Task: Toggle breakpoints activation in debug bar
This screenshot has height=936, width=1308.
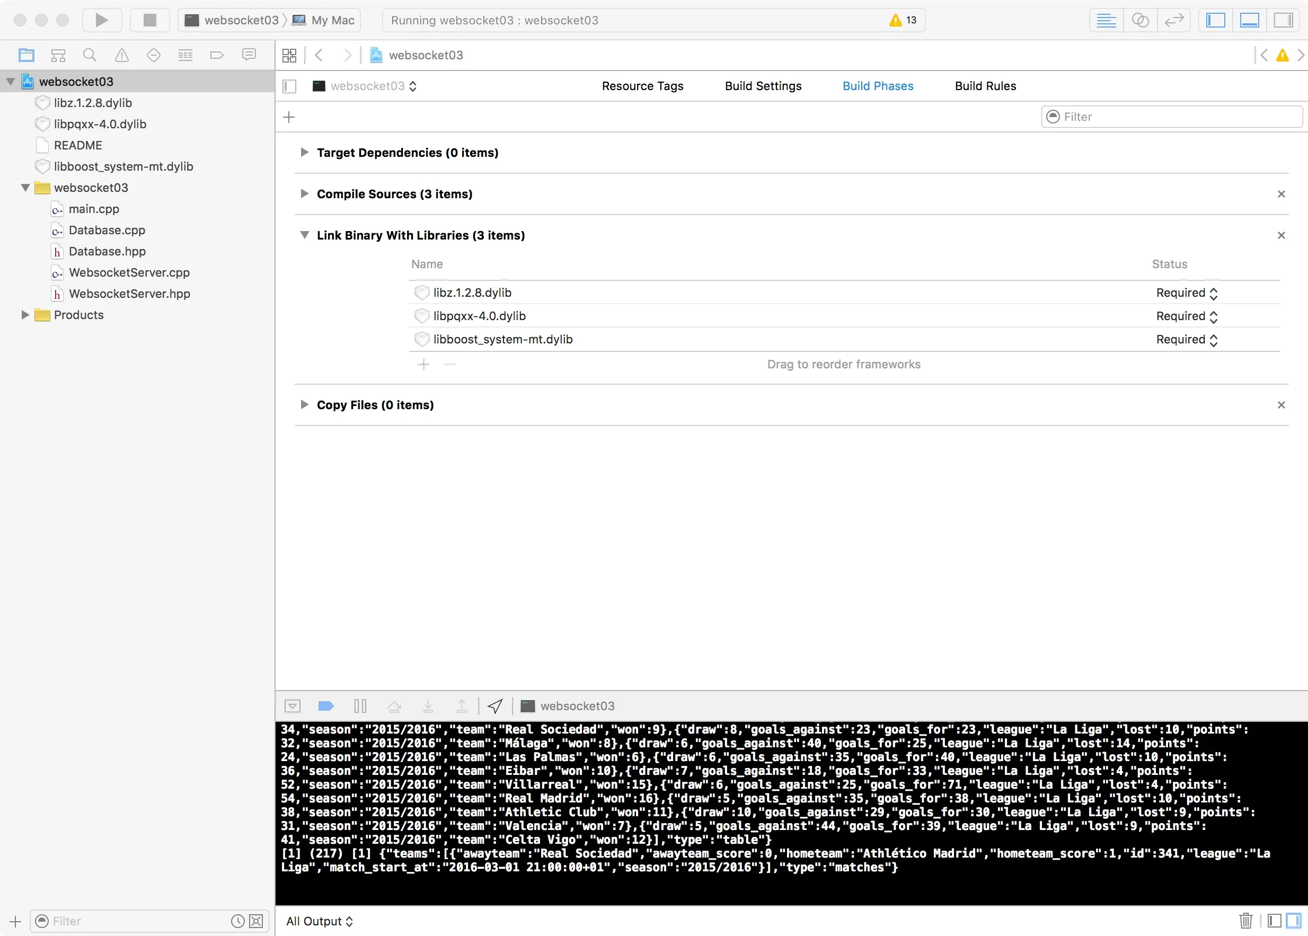Action: [x=326, y=706]
